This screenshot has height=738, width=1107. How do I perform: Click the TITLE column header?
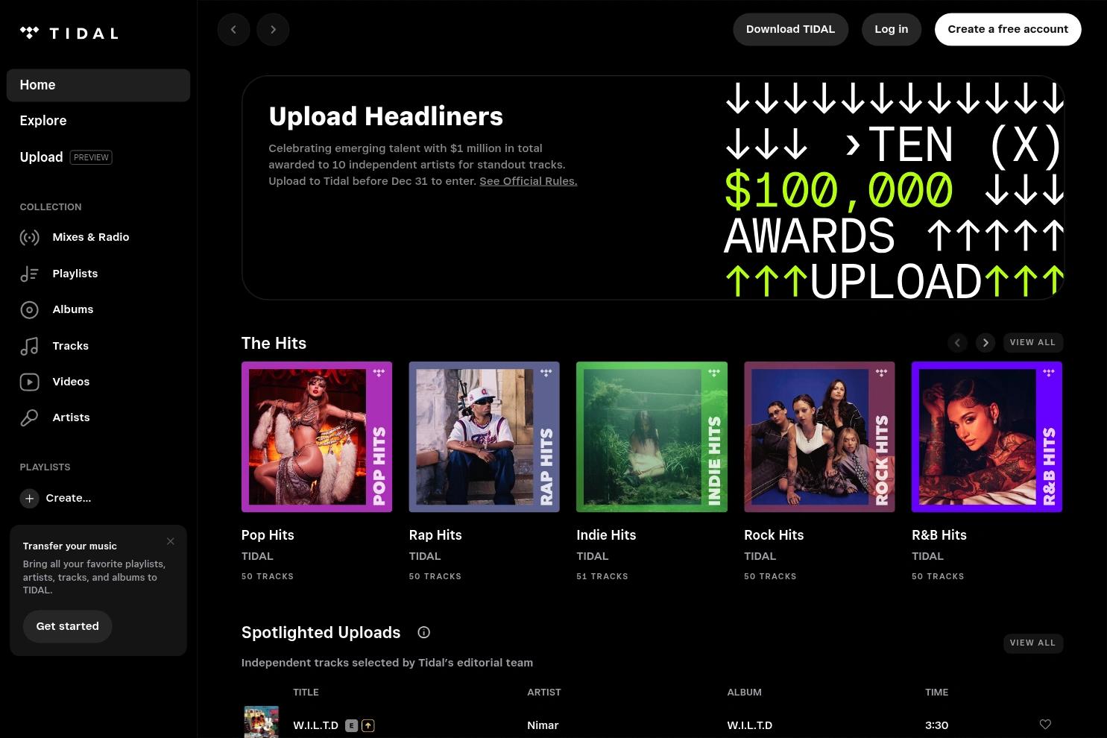[306, 693]
